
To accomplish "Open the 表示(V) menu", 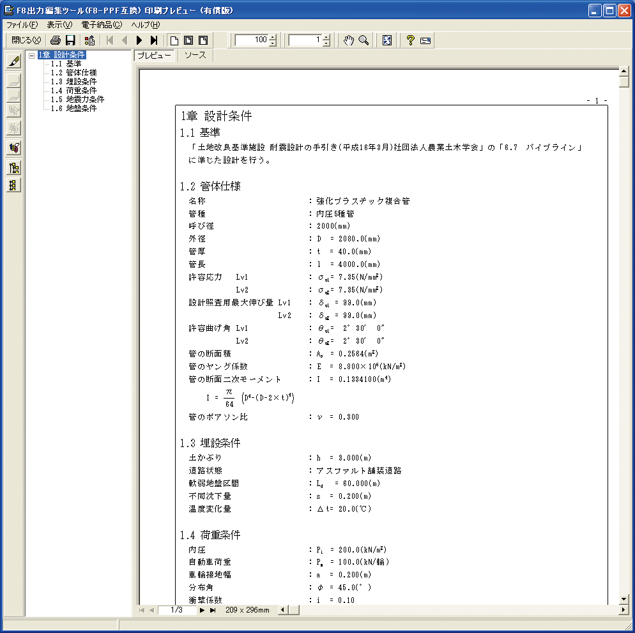I will click(x=59, y=25).
